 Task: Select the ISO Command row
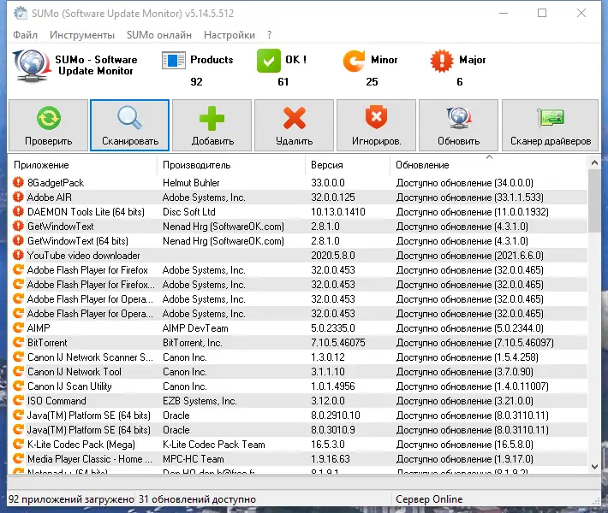tap(57, 400)
